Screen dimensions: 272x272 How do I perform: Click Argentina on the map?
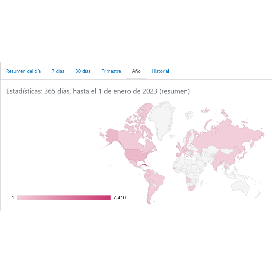coord(150,195)
